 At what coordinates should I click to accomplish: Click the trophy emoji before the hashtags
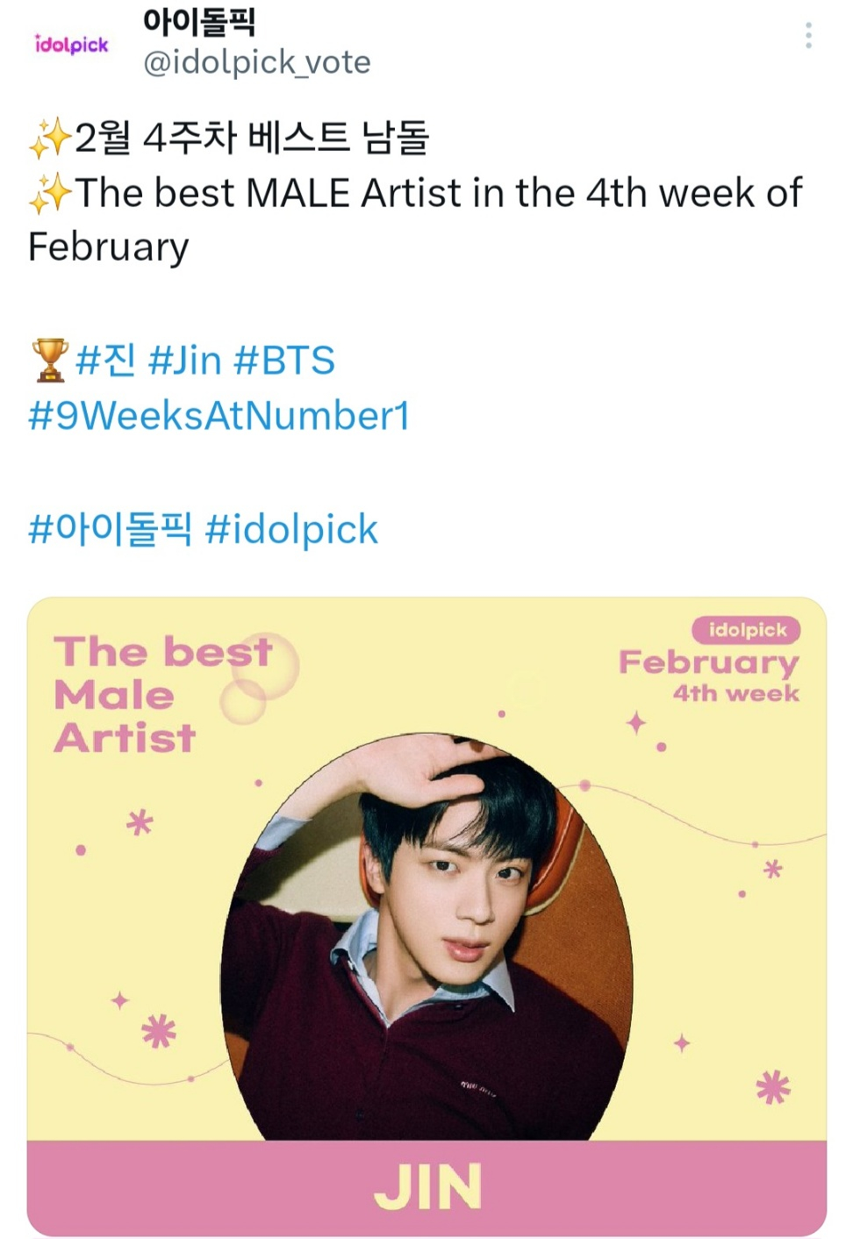pos(50,361)
